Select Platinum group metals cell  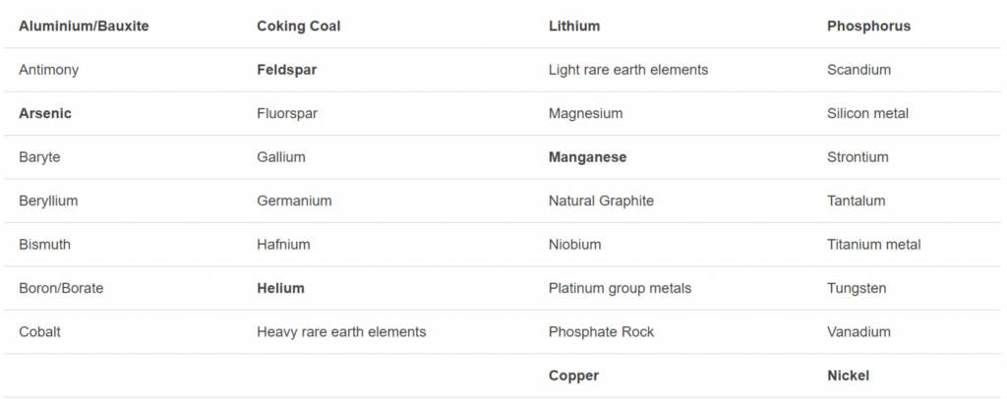click(x=620, y=288)
